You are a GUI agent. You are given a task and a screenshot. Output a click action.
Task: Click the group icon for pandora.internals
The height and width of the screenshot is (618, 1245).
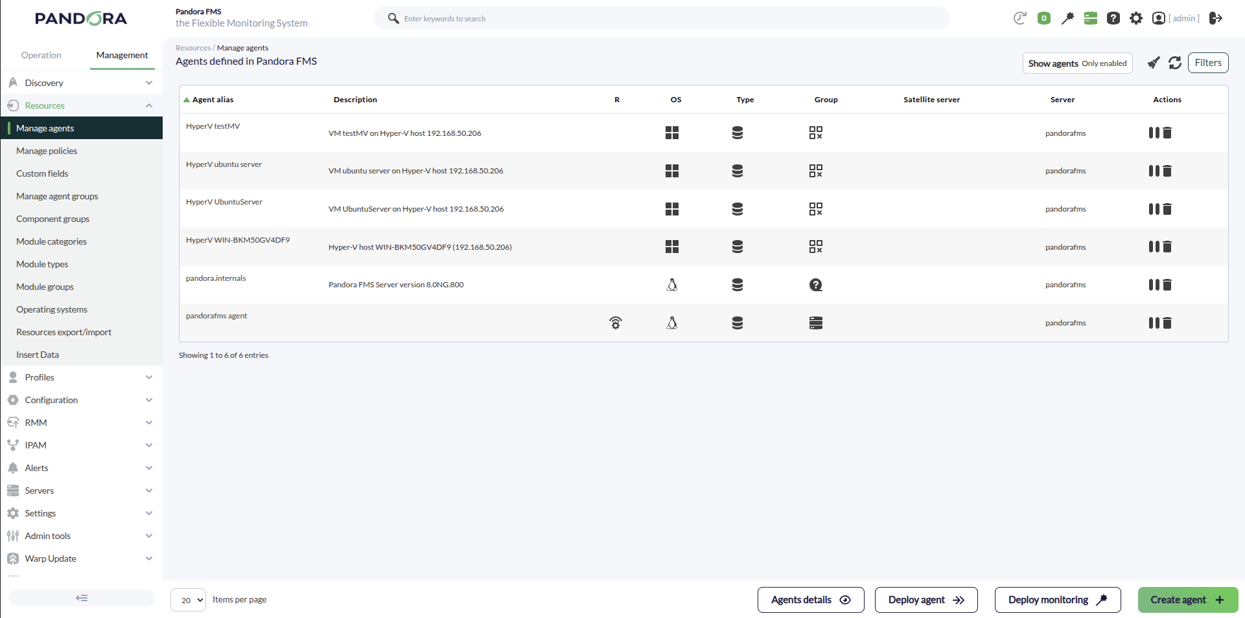point(816,285)
